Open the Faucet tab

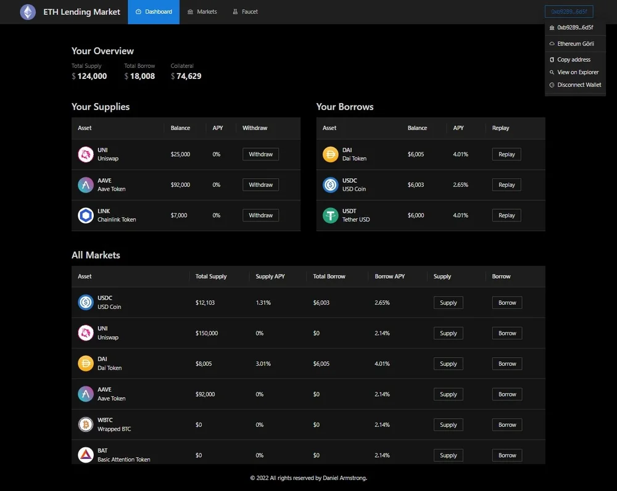(246, 12)
